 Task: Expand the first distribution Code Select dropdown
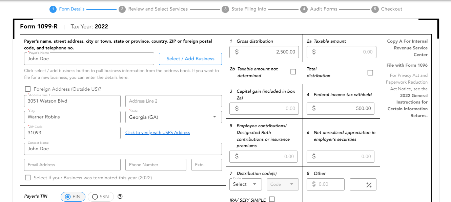click(x=245, y=184)
